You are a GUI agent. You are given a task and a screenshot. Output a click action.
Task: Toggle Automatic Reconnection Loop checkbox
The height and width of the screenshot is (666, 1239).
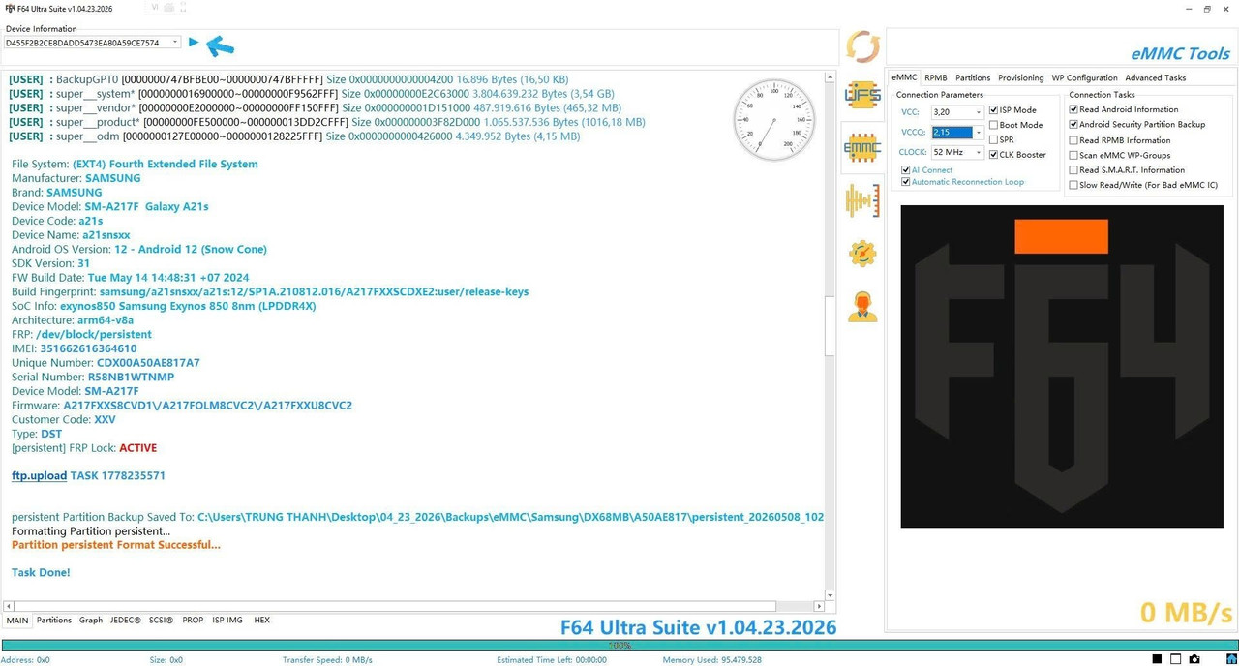click(906, 182)
